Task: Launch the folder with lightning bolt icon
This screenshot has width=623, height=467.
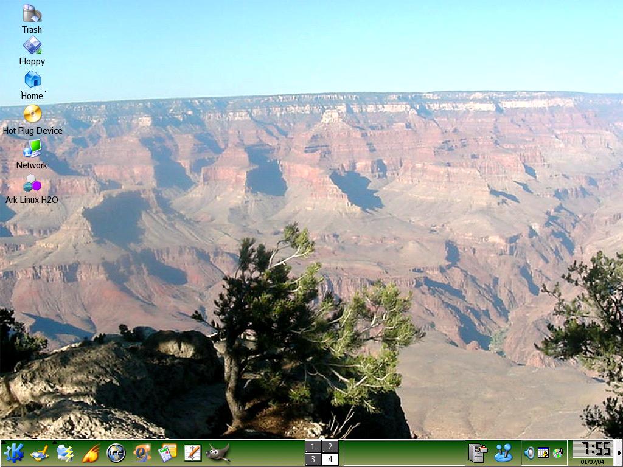Action: (x=65, y=453)
